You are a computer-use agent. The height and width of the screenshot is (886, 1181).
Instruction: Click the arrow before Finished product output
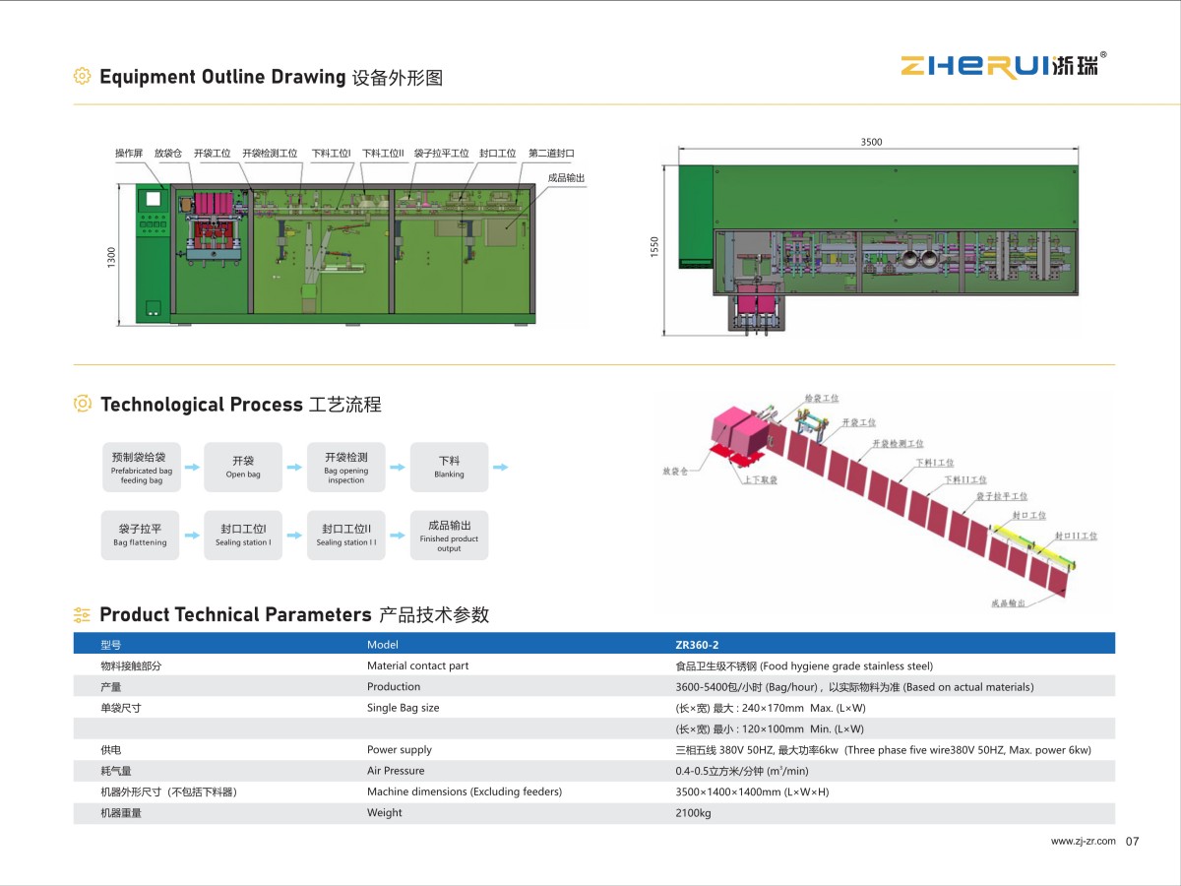pos(398,535)
